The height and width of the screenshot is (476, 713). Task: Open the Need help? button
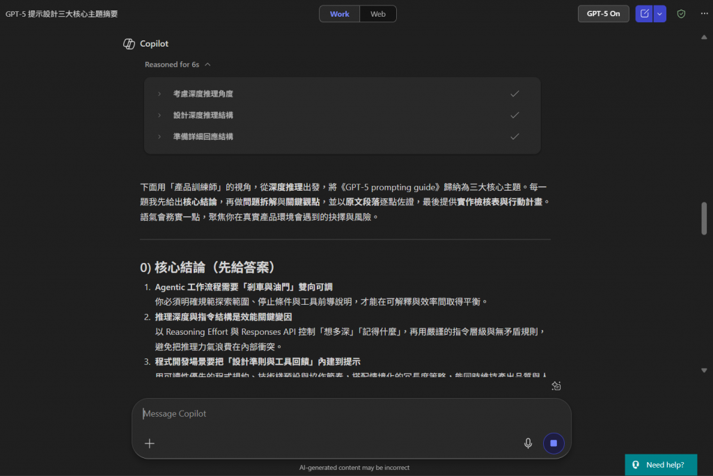661,465
